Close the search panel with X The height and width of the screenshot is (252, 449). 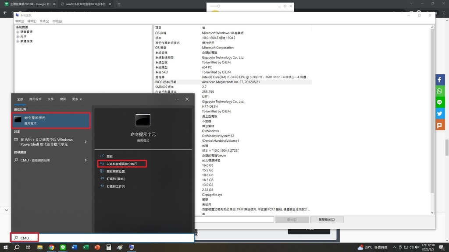[x=187, y=99]
